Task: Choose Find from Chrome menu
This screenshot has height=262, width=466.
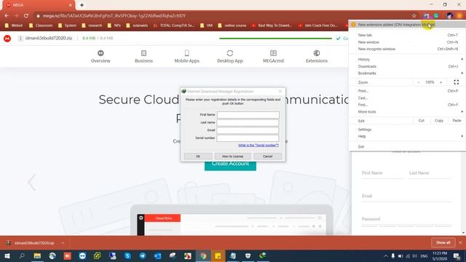Action: coord(407,105)
